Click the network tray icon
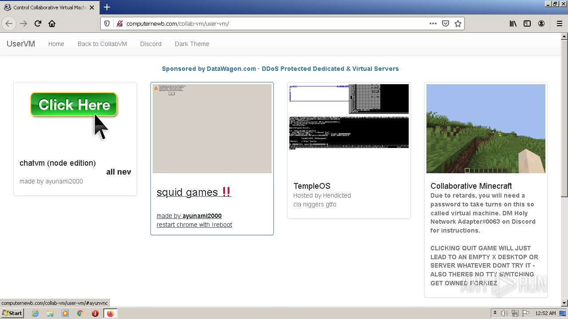Screen dimensions: 568x319 515,313
